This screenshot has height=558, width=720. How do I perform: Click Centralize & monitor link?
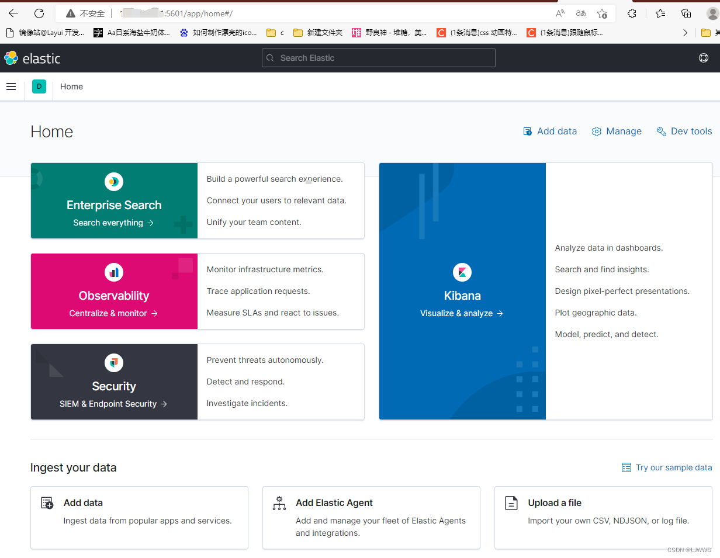click(113, 313)
